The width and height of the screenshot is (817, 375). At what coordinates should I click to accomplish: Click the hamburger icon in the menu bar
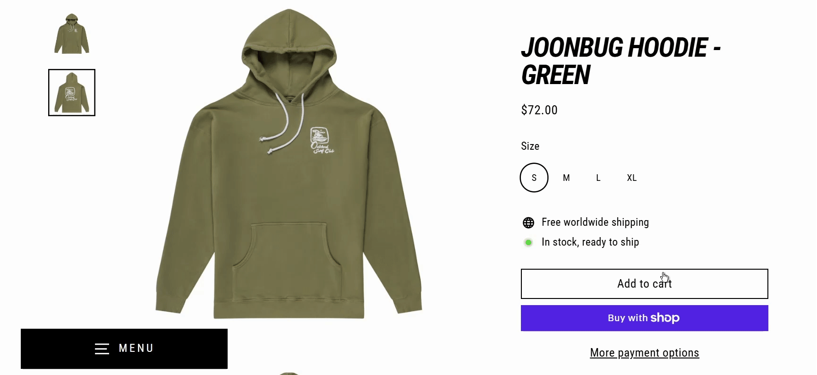(x=102, y=349)
